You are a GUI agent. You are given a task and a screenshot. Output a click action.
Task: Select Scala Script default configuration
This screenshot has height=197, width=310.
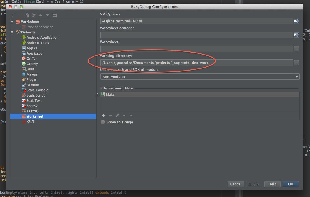[33, 95]
